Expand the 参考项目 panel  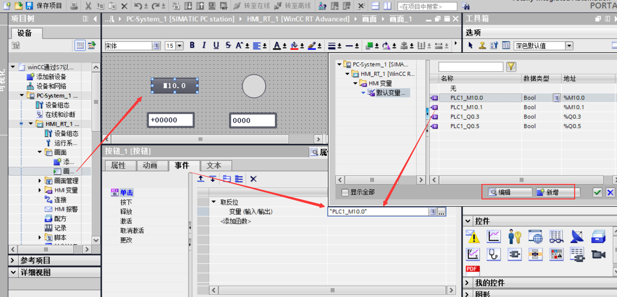(13, 260)
